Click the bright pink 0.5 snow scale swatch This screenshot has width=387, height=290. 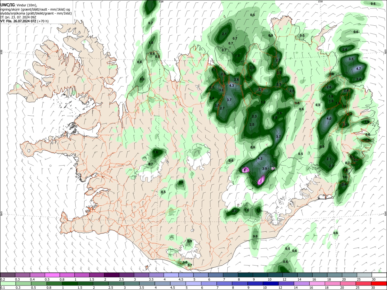click(x=52, y=275)
